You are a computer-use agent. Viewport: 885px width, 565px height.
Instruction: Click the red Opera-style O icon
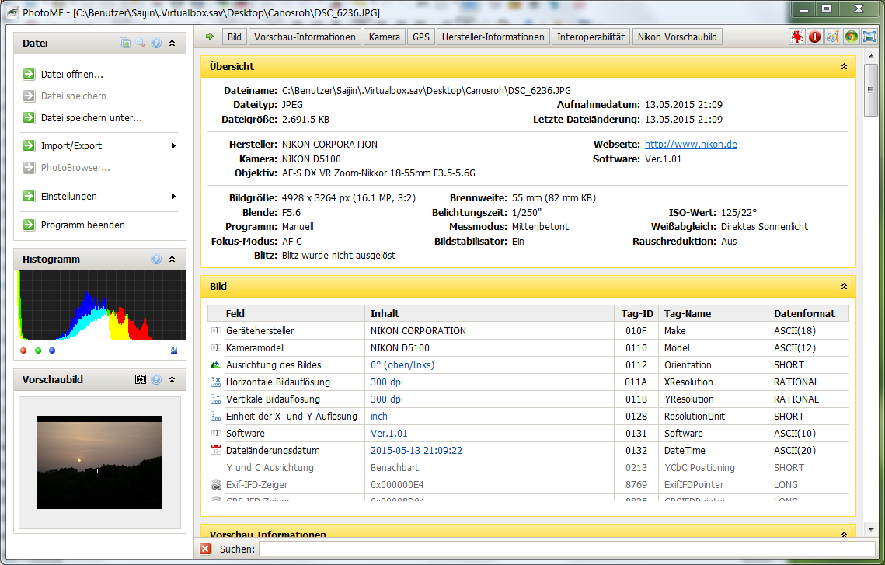click(x=814, y=37)
